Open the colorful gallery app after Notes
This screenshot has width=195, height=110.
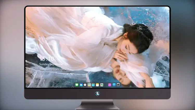pyautogui.click(x=102, y=85)
